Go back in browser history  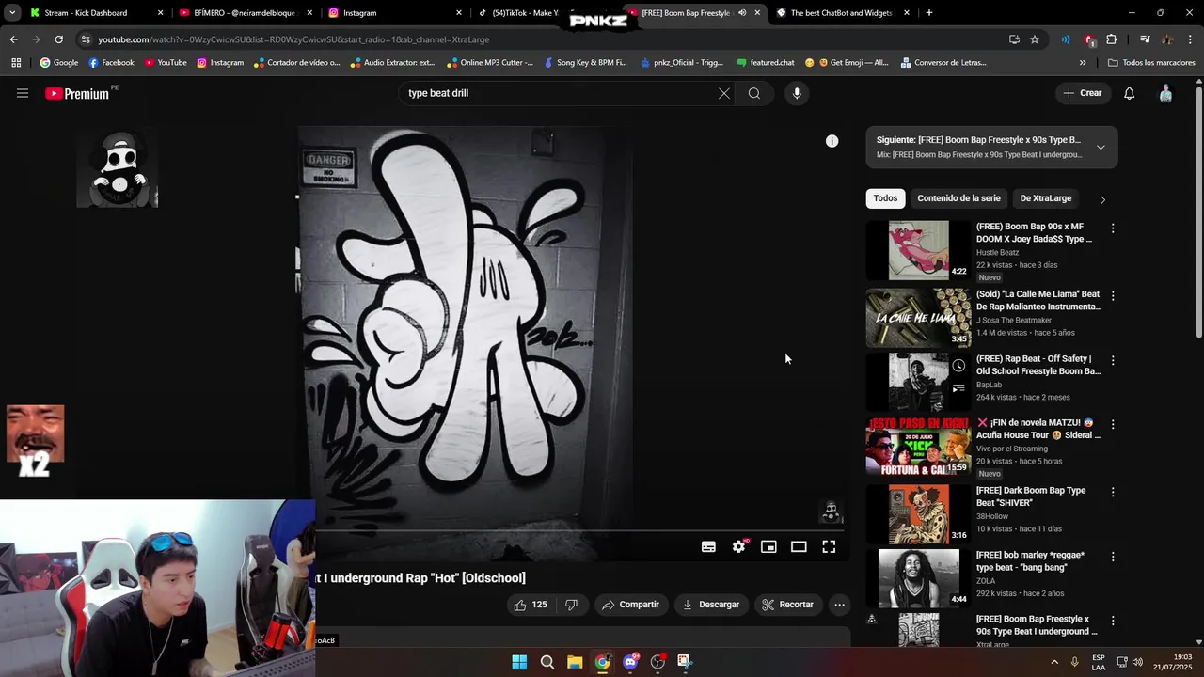(13, 39)
